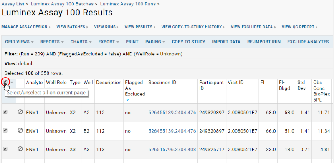Open specimen 526455139.2404.476 in the B2 row
Image resolution: width=334 pixels, height=163 pixels.
(172, 131)
